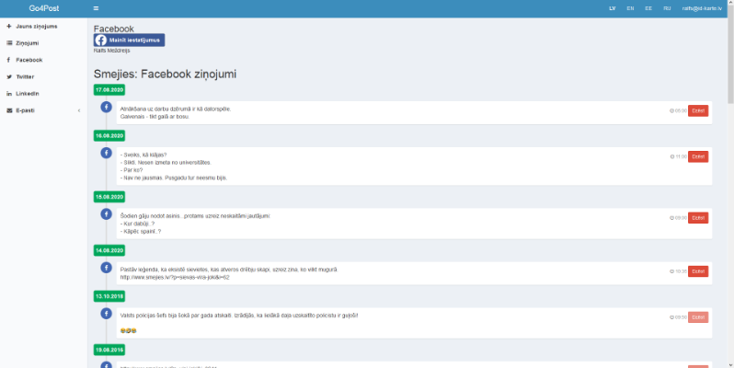The height and width of the screenshot is (368, 734).
Task: Open the smejies.lv link in 14.08.2020 post
Action: (x=175, y=277)
